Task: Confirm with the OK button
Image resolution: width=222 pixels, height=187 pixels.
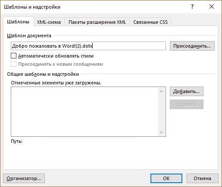Action: 166,178
